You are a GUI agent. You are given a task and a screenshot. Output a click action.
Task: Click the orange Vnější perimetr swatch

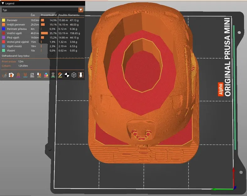point(3,24)
